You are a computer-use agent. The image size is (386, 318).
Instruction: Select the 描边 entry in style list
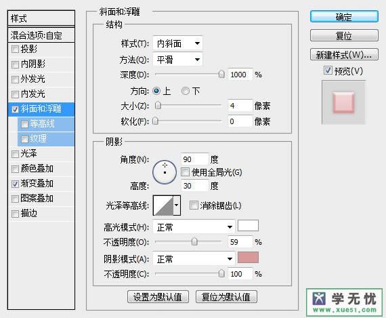(x=29, y=214)
